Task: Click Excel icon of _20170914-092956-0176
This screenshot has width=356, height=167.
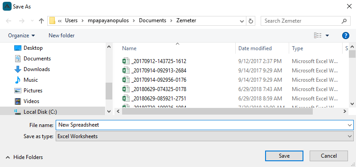Action: click(x=126, y=80)
